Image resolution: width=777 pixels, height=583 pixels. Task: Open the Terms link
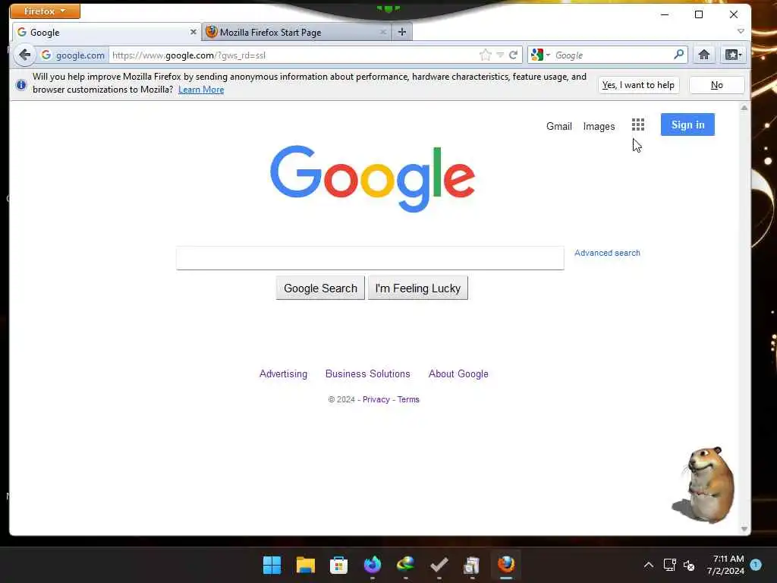(408, 399)
